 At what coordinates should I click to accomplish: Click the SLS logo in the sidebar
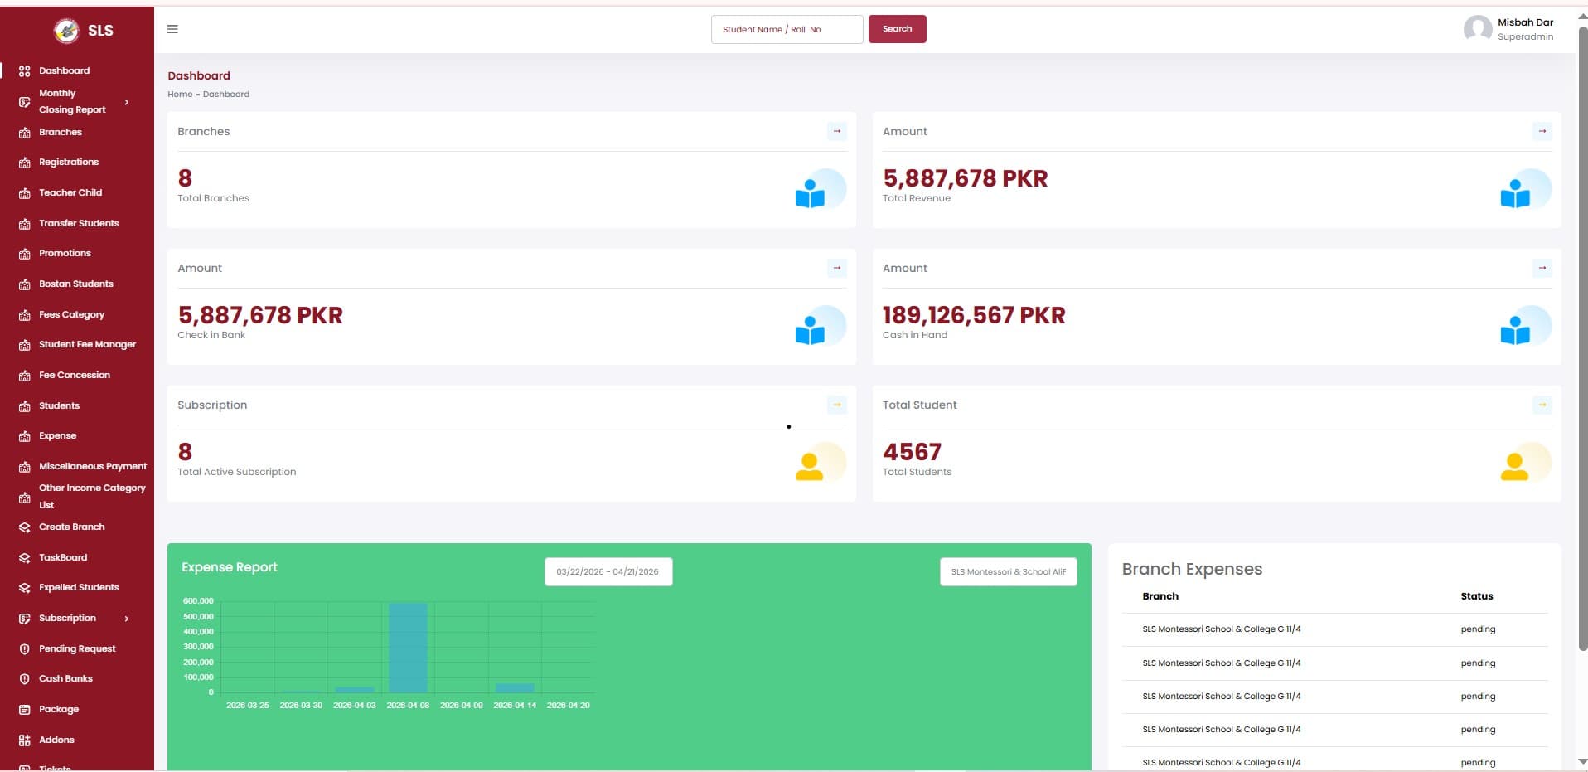(x=83, y=31)
